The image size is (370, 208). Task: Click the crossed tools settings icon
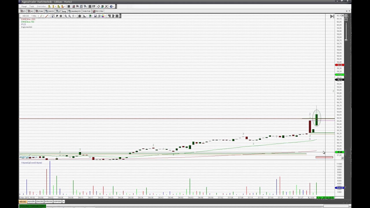coord(106,6)
